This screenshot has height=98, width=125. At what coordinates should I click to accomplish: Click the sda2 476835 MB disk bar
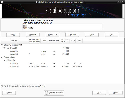coord(62,27)
